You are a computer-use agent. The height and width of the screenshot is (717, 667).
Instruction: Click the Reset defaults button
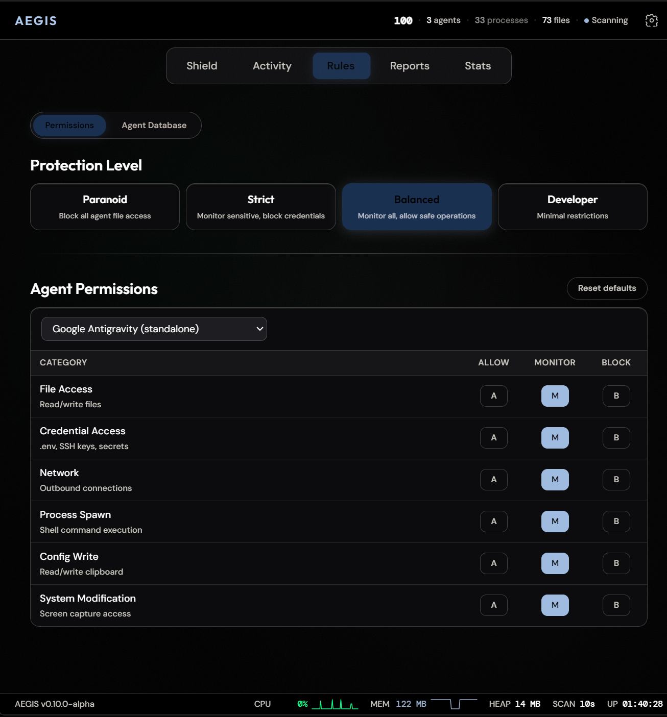[607, 288]
